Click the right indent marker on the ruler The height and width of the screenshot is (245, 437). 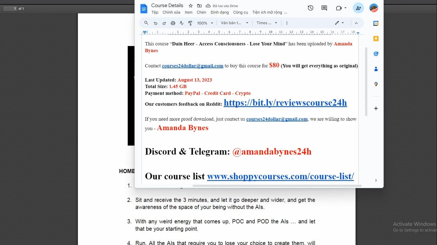358,33
